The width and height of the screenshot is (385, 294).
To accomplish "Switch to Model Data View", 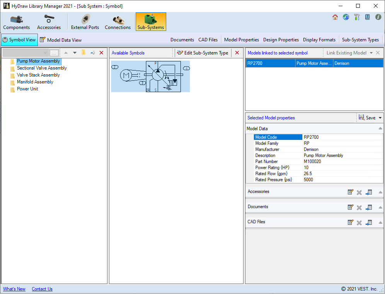I will (61, 40).
